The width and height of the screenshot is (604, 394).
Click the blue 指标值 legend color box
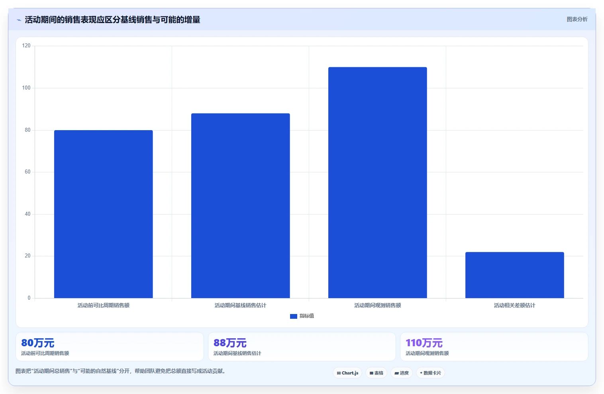click(x=294, y=316)
